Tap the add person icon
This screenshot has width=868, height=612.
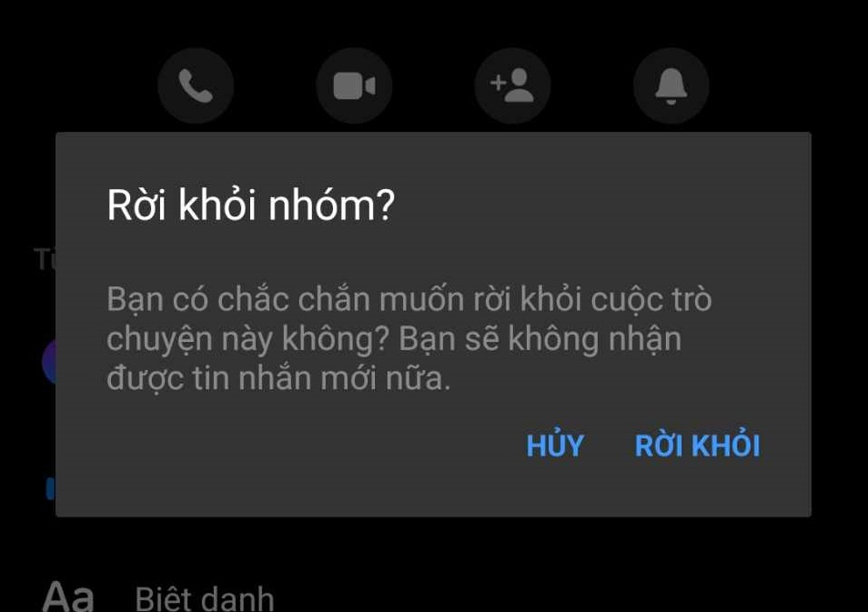point(512,85)
